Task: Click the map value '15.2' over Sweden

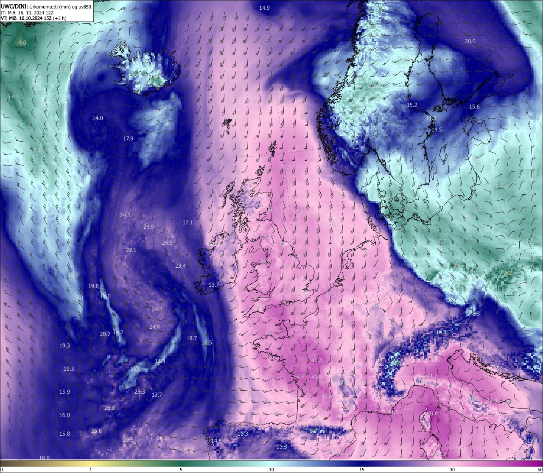Action: coord(412,105)
